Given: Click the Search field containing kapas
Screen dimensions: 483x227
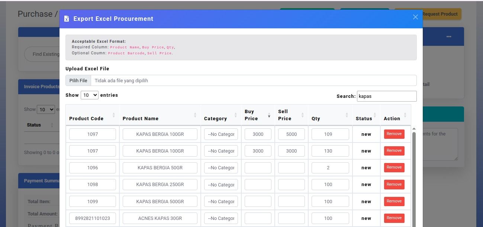Looking at the screenshot, I should pyautogui.click(x=386, y=96).
